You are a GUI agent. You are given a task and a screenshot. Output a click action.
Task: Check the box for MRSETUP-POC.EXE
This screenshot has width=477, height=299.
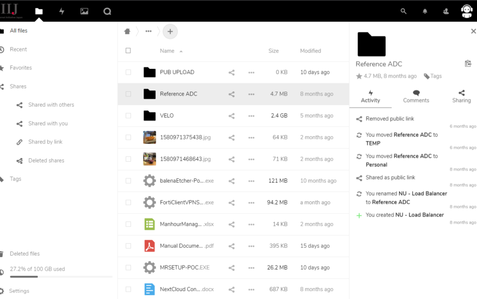coord(129,267)
